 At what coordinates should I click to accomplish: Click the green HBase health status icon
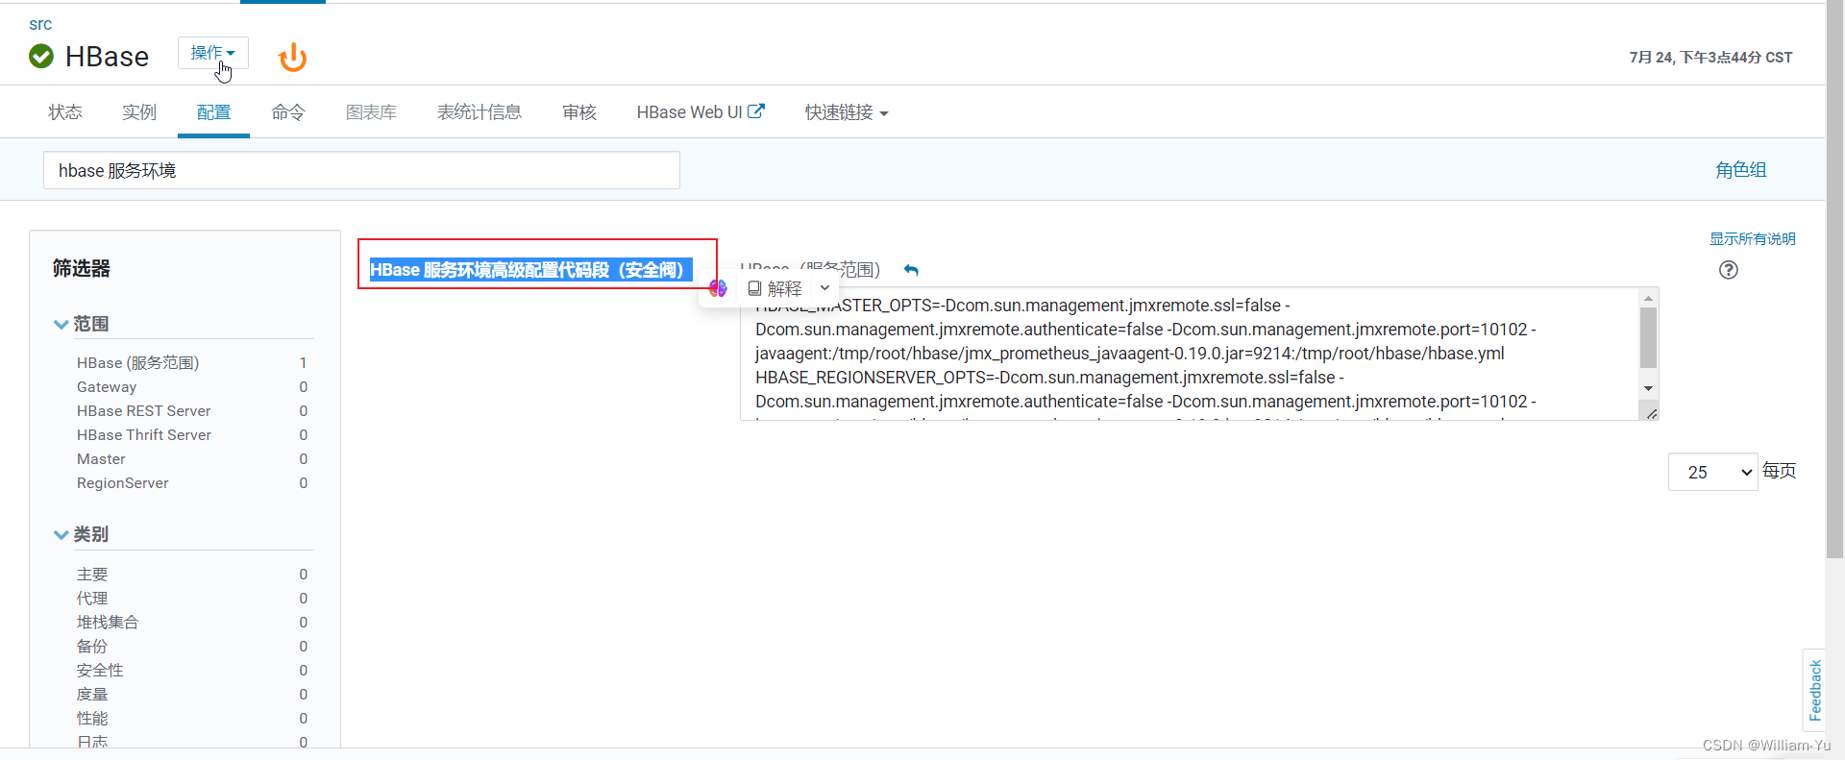[x=41, y=57]
